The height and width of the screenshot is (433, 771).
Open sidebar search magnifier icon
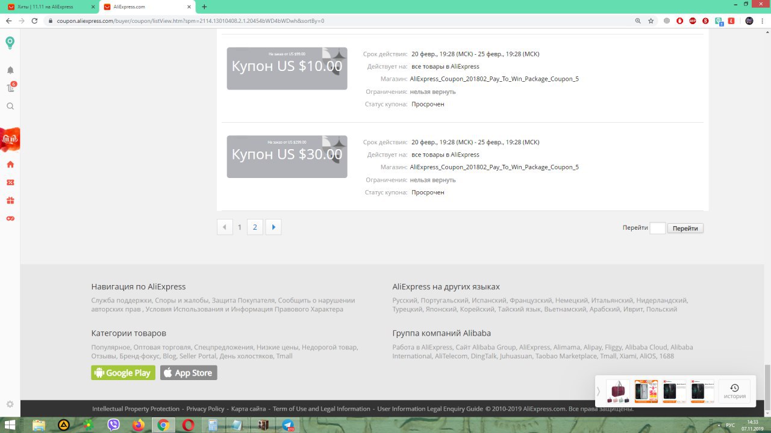click(10, 106)
